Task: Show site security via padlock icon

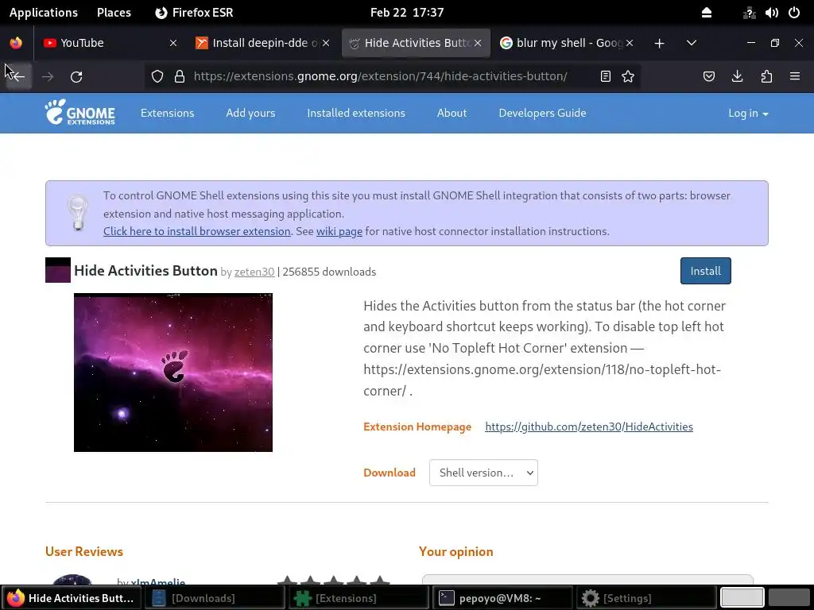Action: pos(180,77)
